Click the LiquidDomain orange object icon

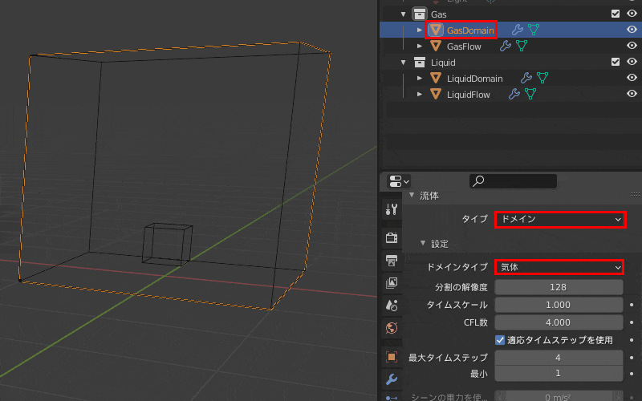click(x=436, y=78)
